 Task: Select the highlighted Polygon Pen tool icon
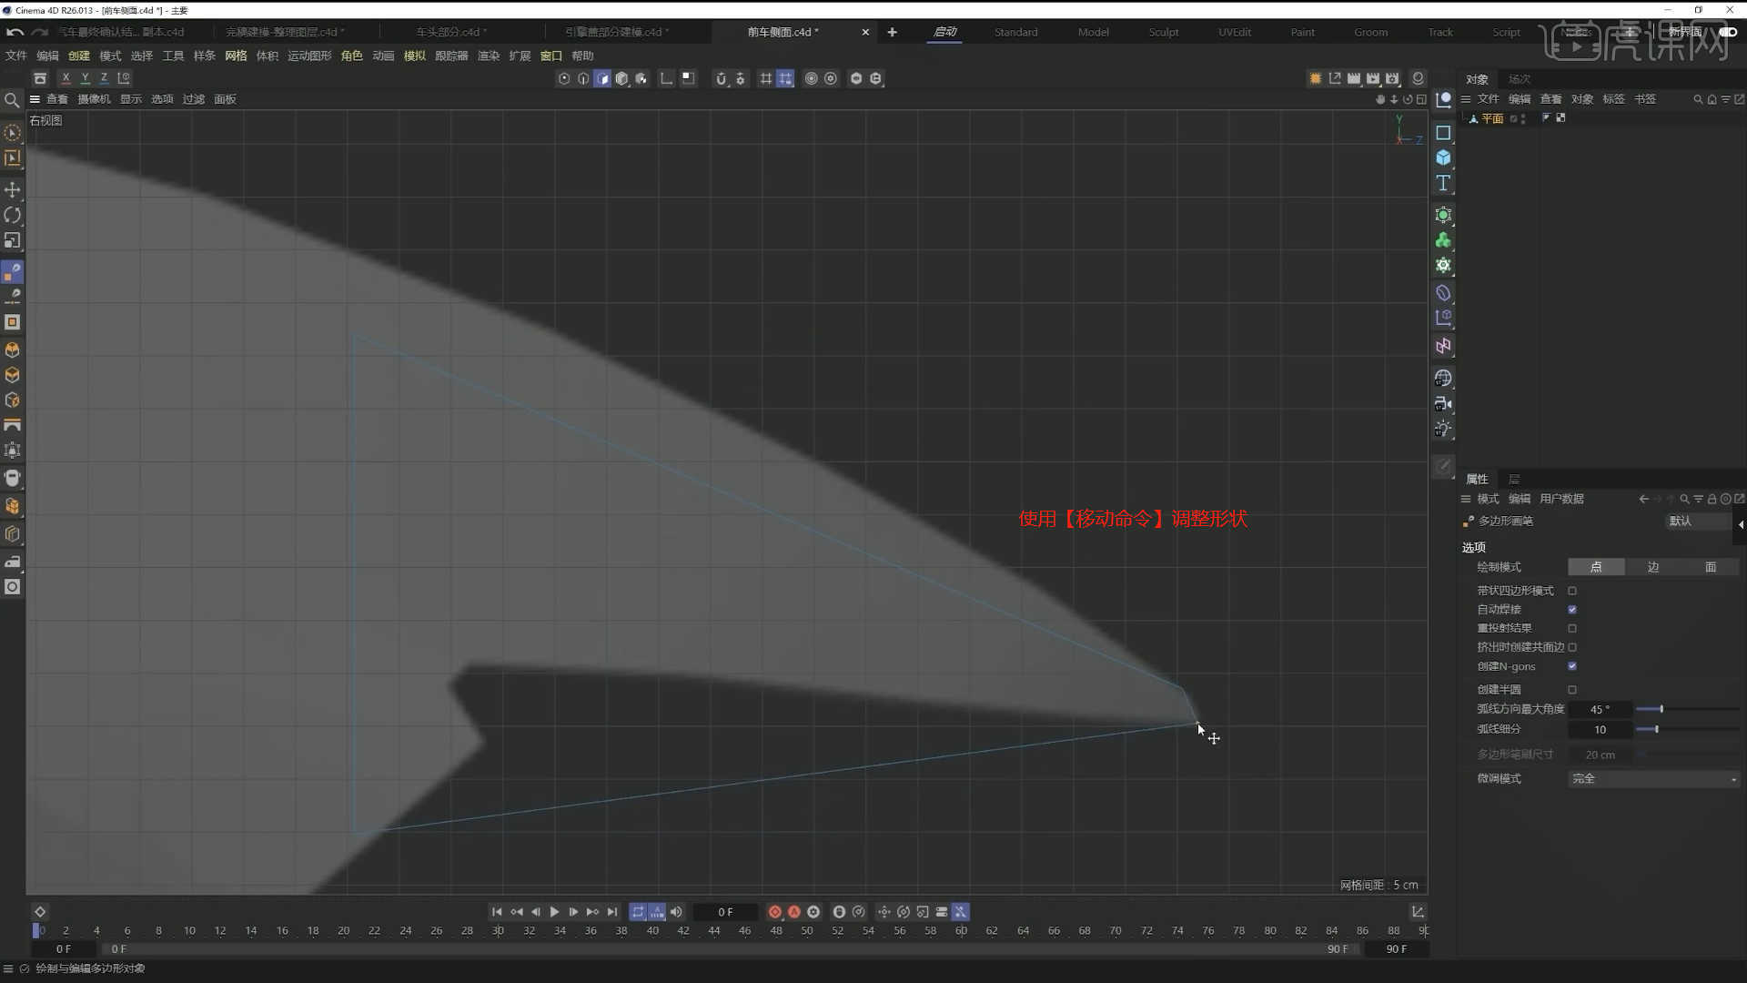pyautogui.click(x=12, y=271)
